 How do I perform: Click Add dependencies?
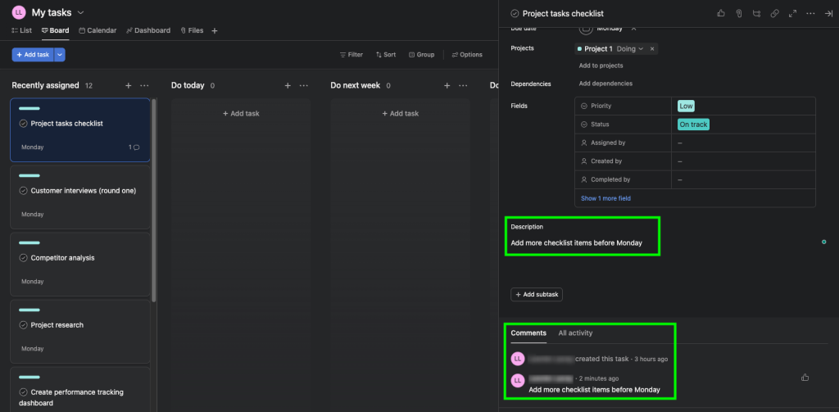[605, 84]
